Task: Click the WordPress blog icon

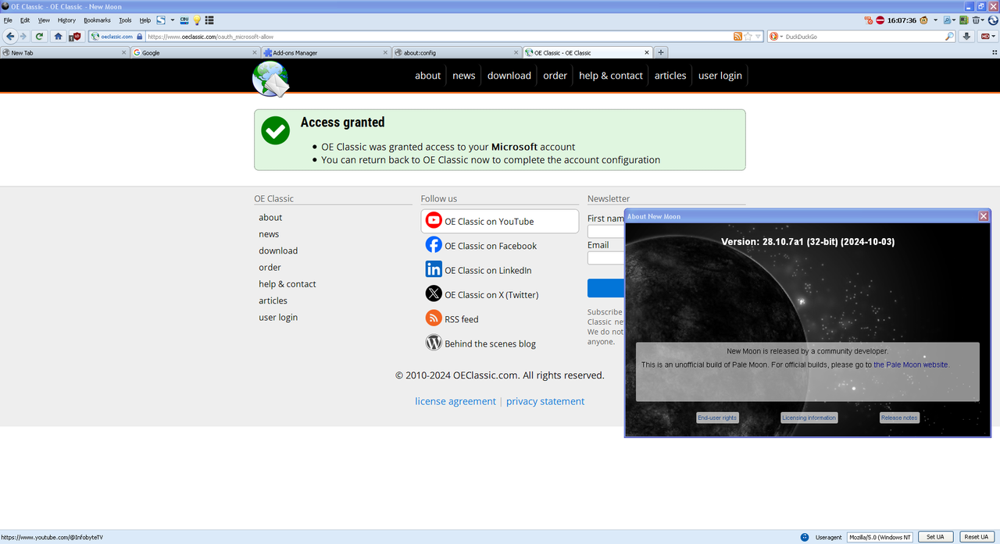Action: click(434, 343)
